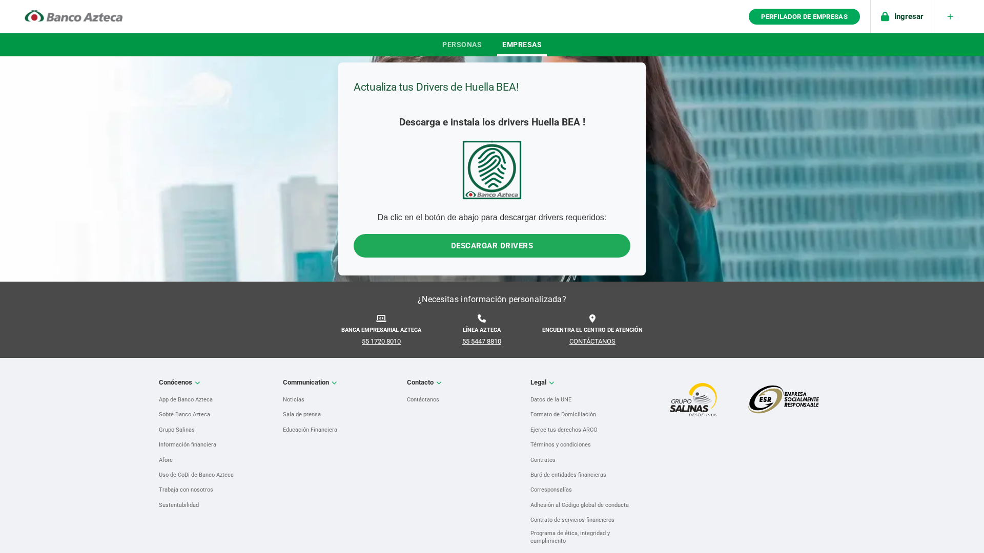Click the DESCARGAR DRIVERS button
984x553 pixels.
click(492, 246)
